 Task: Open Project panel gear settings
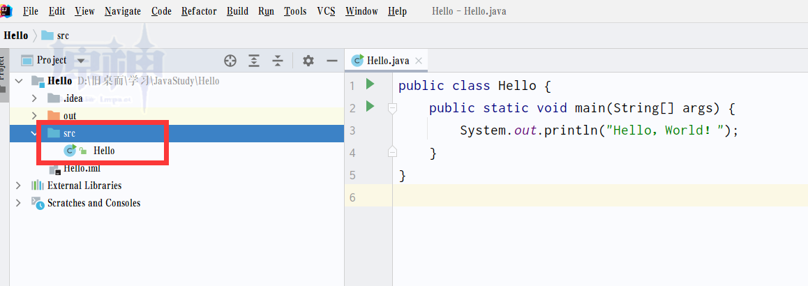point(308,61)
